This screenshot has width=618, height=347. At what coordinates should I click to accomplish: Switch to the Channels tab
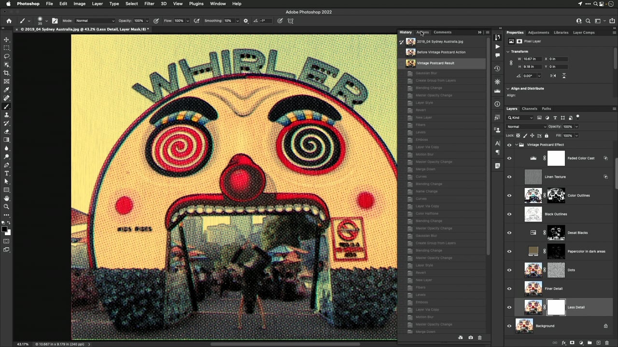tap(529, 108)
